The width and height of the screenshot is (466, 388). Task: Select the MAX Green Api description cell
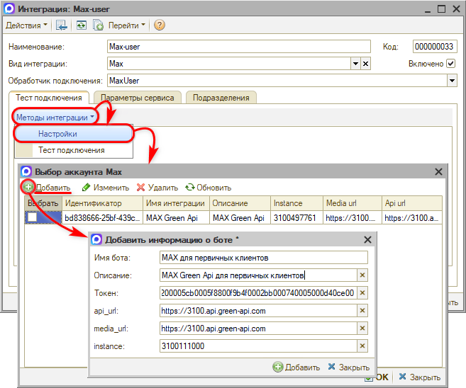(240, 218)
